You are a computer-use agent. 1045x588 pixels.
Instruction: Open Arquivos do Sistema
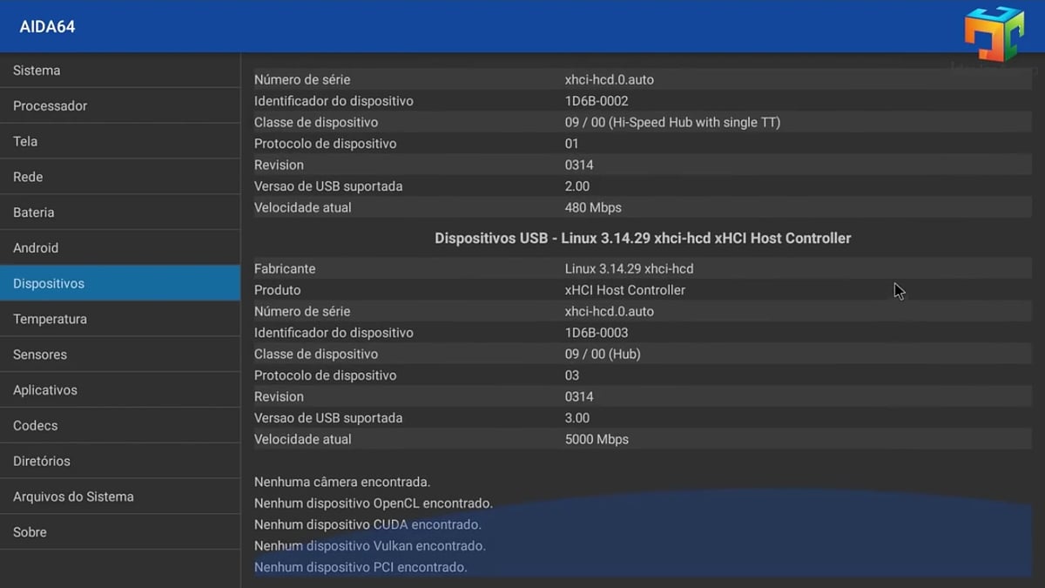[x=119, y=497]
